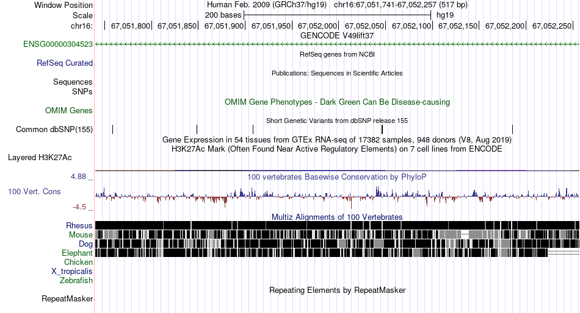Viewport: 580px width, 313px height.
Task: Click the Common dbSNP(155) track label
Action: tap(54, 130)
